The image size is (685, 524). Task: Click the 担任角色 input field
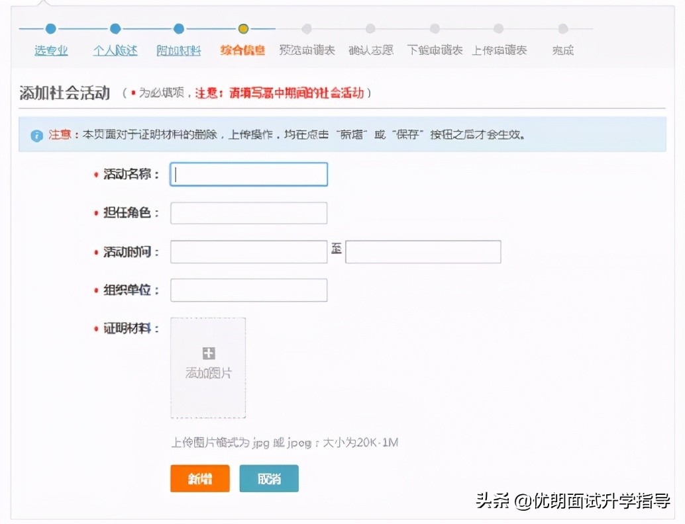pyautogui.click(x=248, y=213)
